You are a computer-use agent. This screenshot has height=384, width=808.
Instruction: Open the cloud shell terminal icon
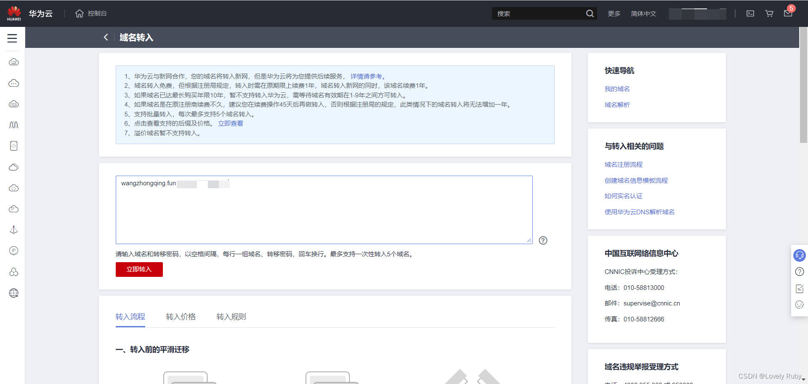coord(750,13)
